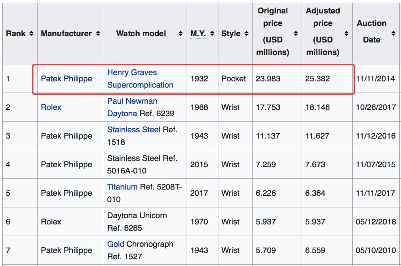Screen dimensions: 401x266
Task: Click Adjusted price sort arrows
Action: coord(346,34)
